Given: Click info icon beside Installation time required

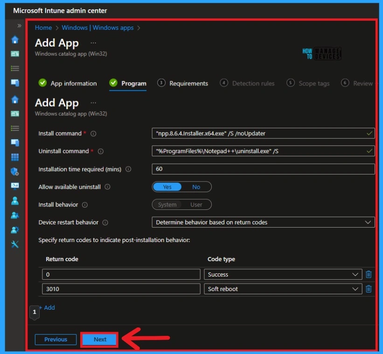Looking at the screenshot, I should point(128,169).
